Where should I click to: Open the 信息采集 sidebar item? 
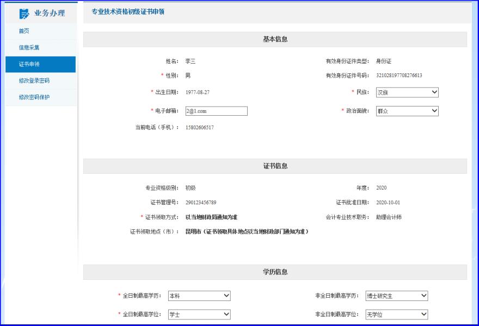pyautogui.click(x=29, y=48)
